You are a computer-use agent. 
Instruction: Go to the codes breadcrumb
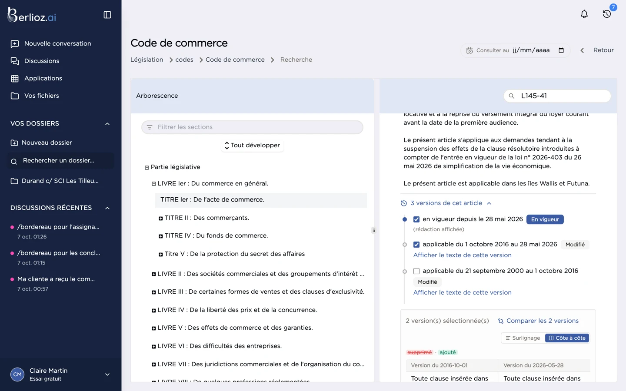184,60
